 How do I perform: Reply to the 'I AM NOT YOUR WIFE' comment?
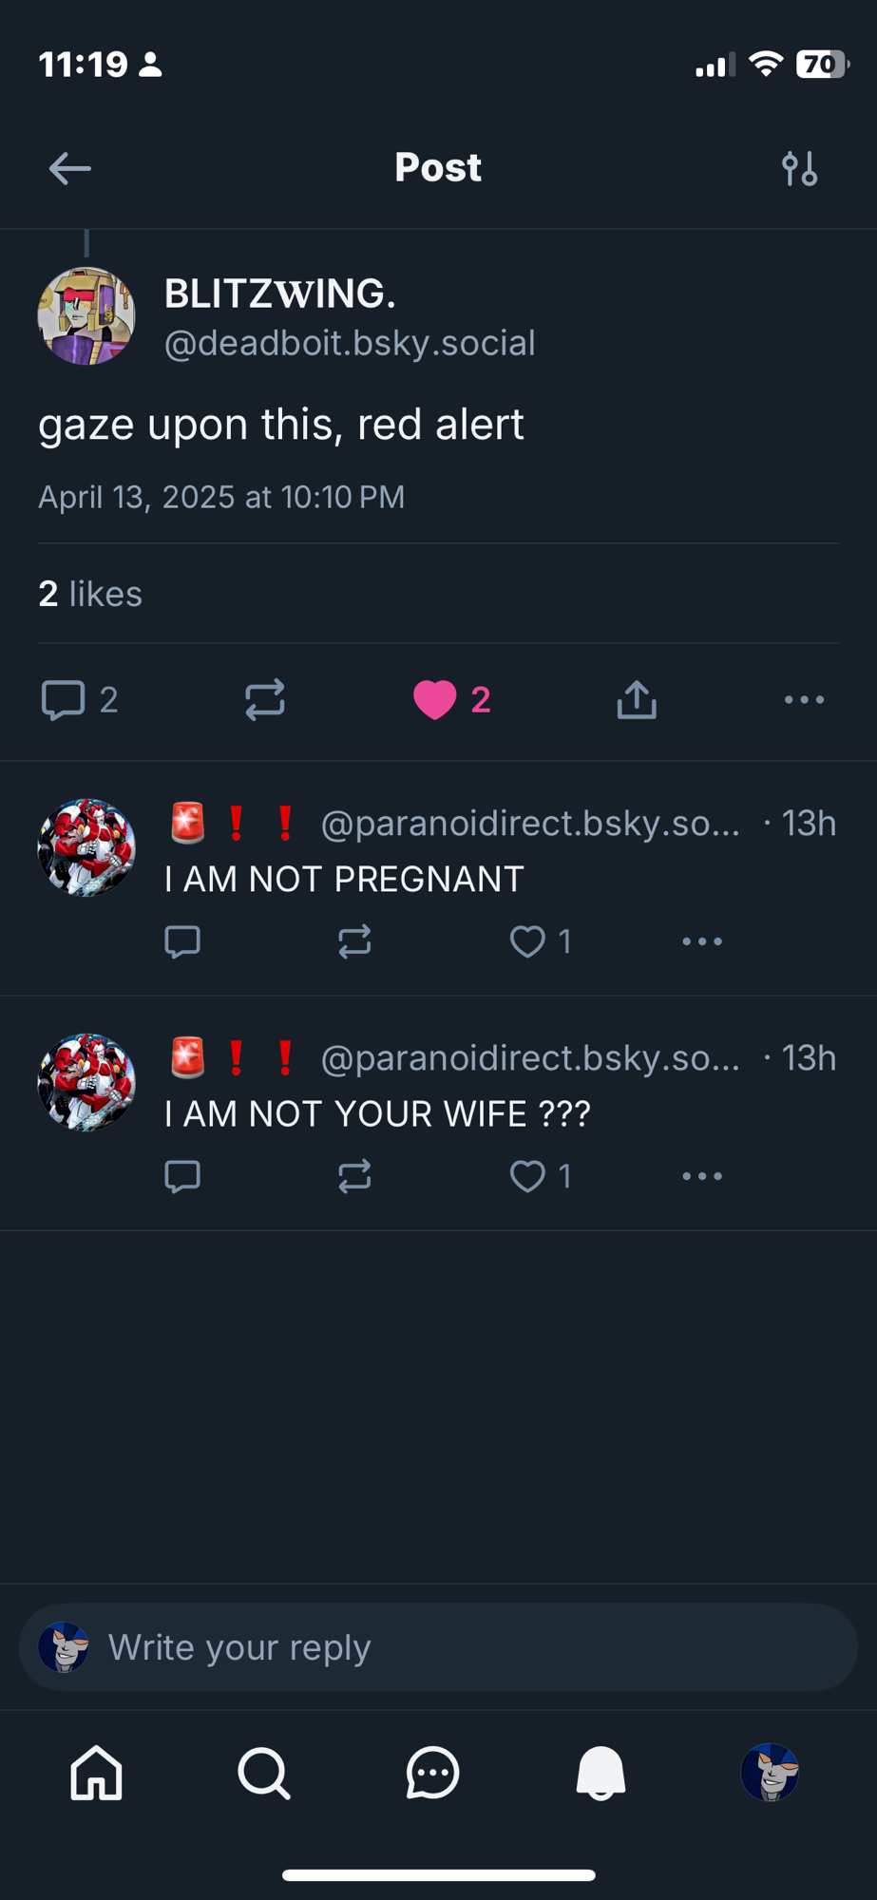click(182, 1176)
